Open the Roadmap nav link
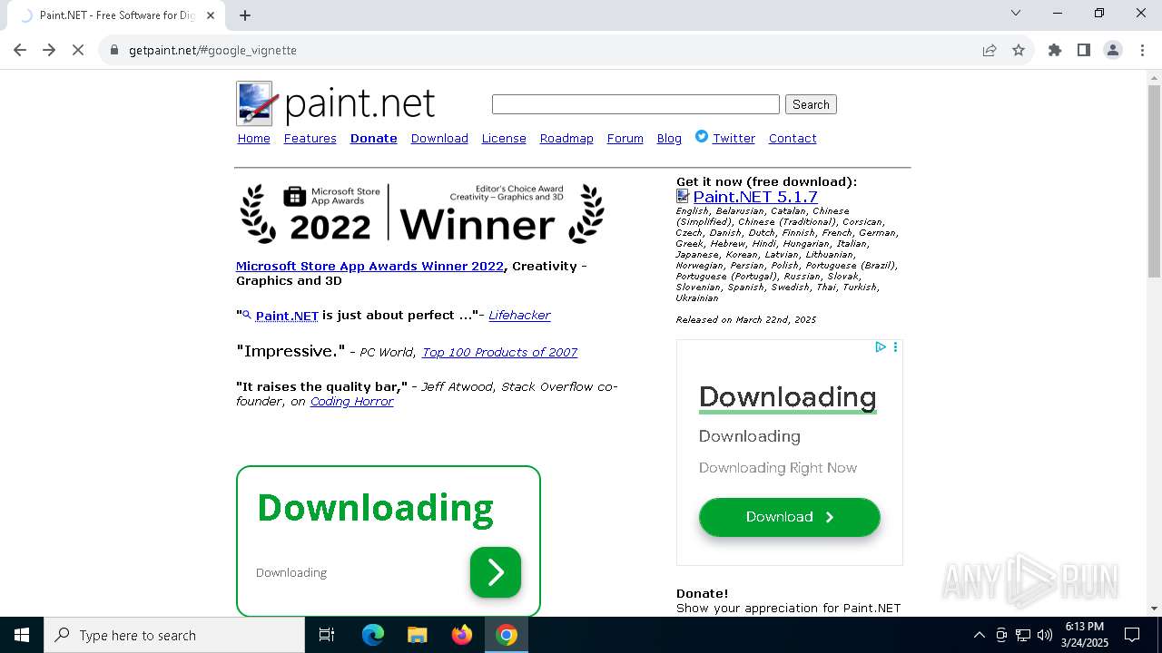Viewport: 1162px width, 653px height. tap(566, 138)
